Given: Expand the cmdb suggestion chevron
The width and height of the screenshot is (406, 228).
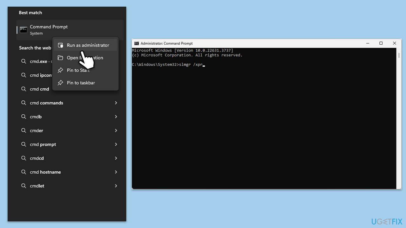Looking at the screenshot, I should click(x=116, y=117).
